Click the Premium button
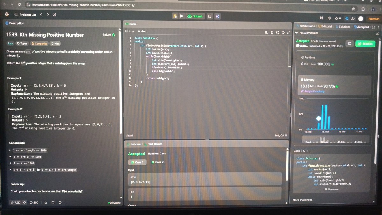 tap(374, 19)
